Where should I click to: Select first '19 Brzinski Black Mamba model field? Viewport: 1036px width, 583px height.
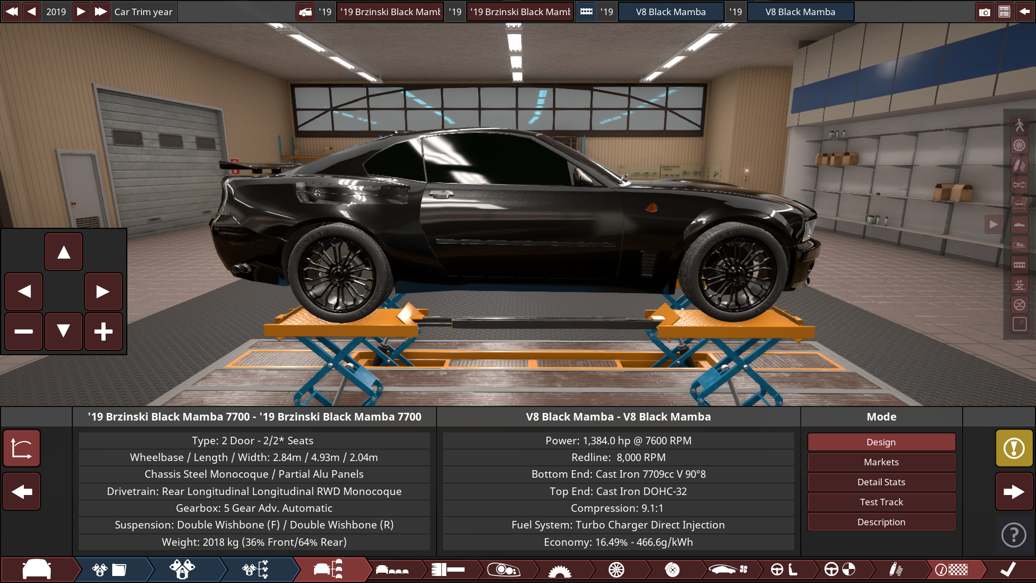click(x=390, y=12)
